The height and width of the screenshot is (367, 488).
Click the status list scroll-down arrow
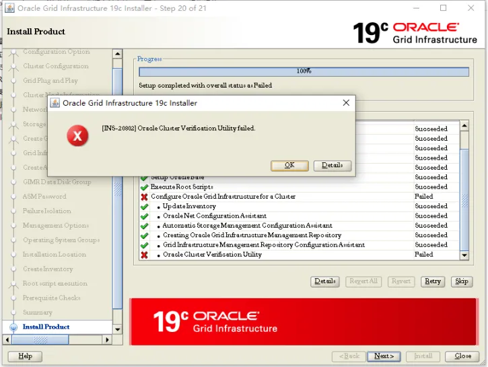(x=464, y=255)
